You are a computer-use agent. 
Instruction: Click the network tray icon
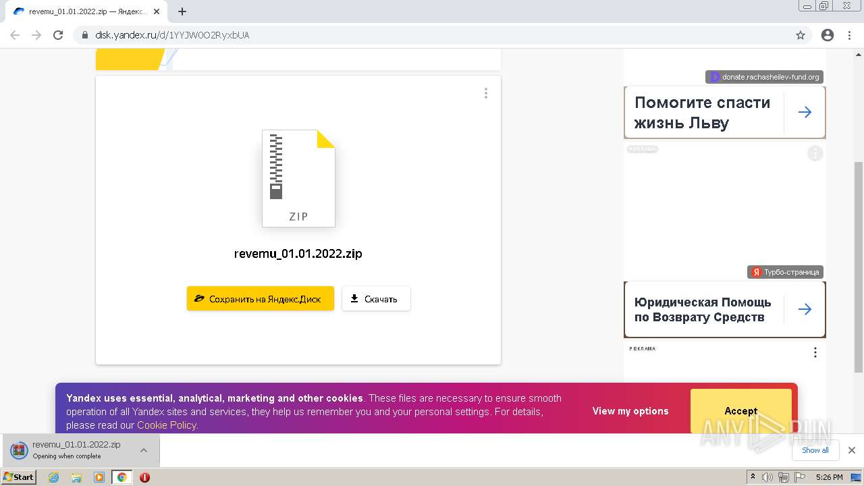point(784,477)
